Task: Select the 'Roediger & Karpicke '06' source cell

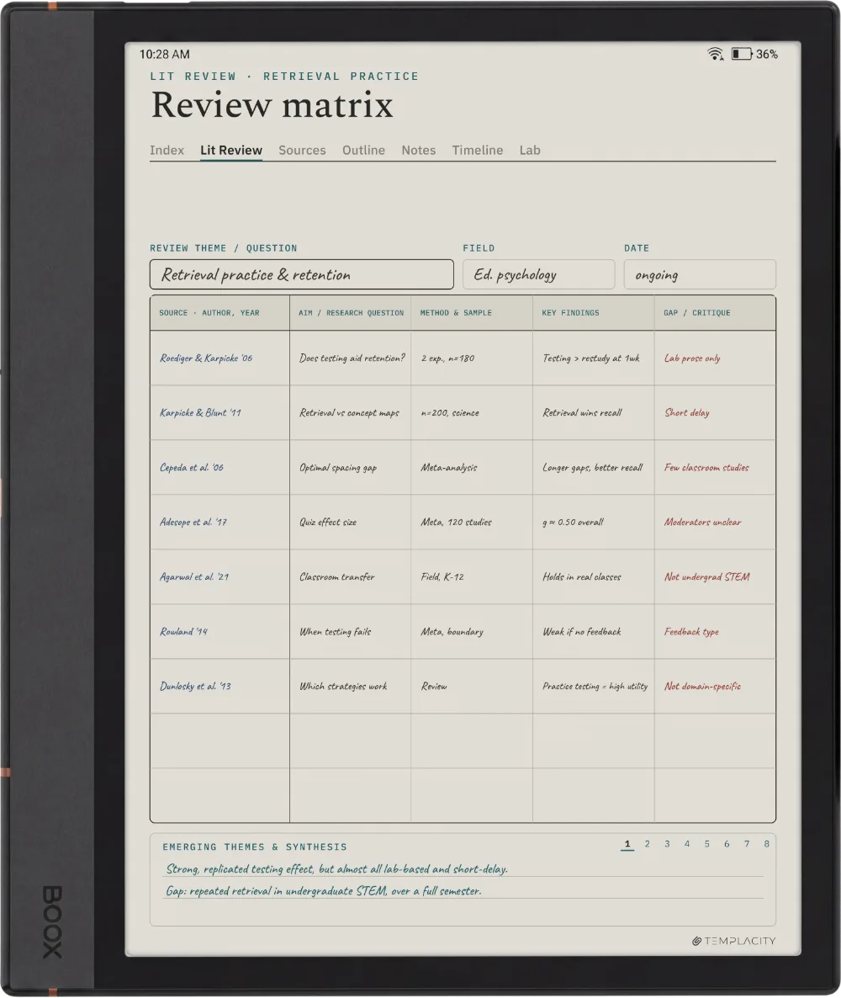Action: 220,358
